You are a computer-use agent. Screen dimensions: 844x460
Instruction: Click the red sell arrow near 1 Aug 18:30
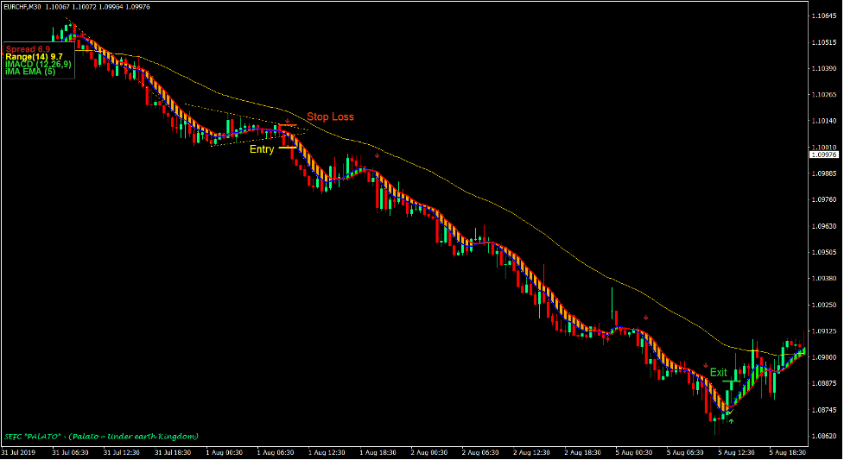[378, 155]
